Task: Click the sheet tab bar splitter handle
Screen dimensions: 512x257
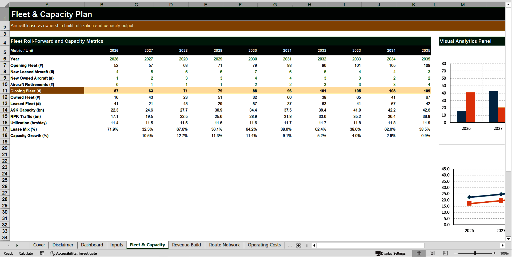Action: [307, 245]
